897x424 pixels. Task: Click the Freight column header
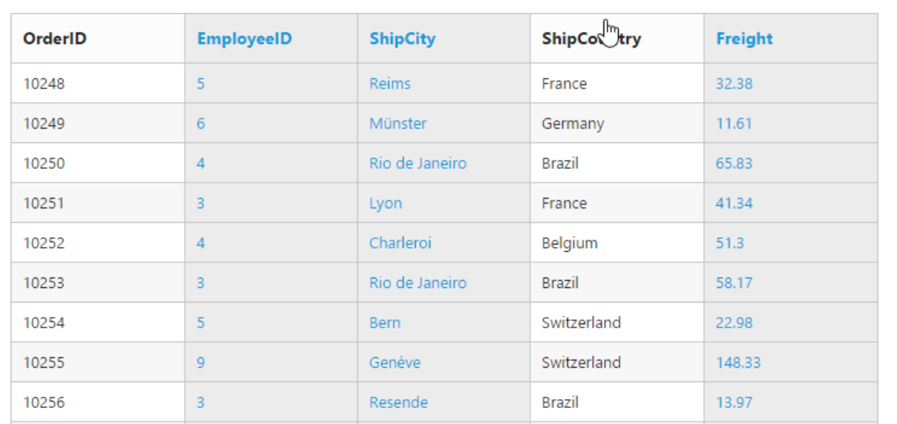tap(744, 39)
